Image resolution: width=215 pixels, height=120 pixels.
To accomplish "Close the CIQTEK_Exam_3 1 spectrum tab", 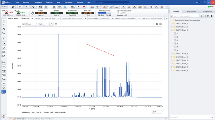I will tap(32, 18).
